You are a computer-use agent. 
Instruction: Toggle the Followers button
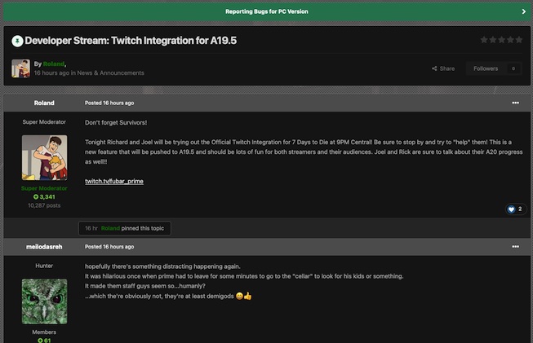point(486,68)
